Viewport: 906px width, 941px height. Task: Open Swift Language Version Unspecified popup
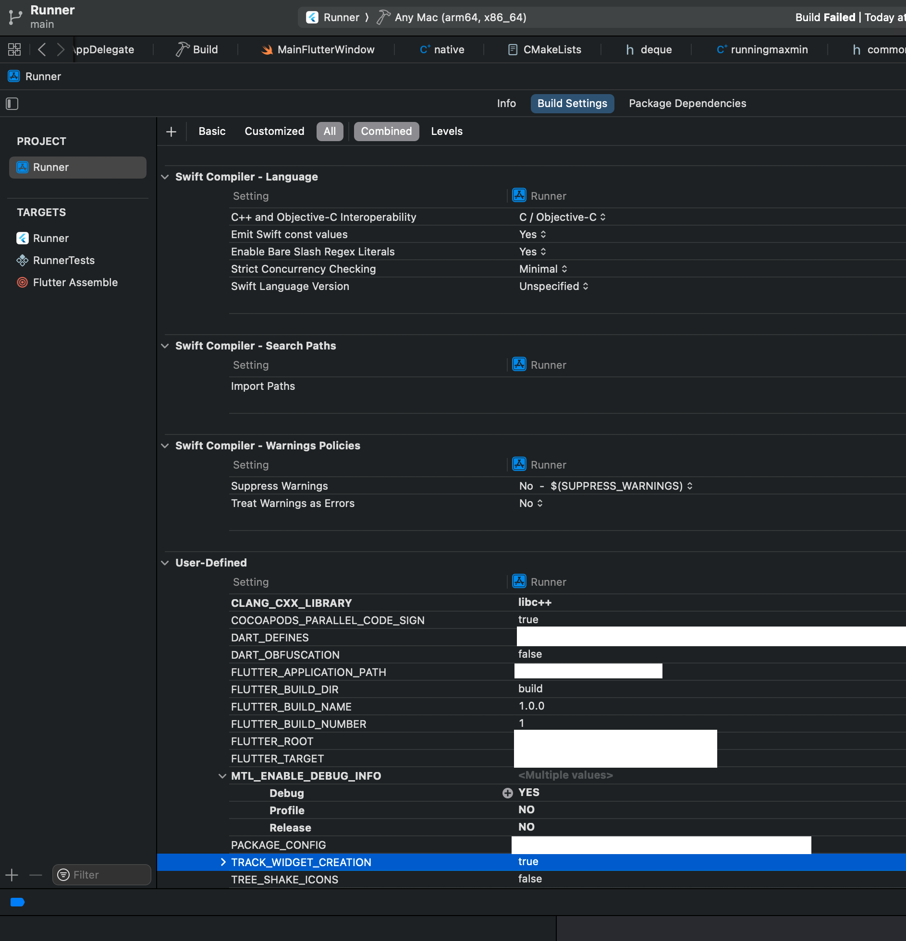(553, 286)
